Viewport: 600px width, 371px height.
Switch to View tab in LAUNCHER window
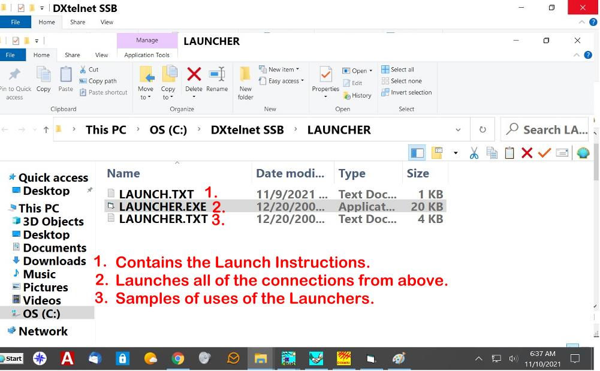[x=101, y=55]
